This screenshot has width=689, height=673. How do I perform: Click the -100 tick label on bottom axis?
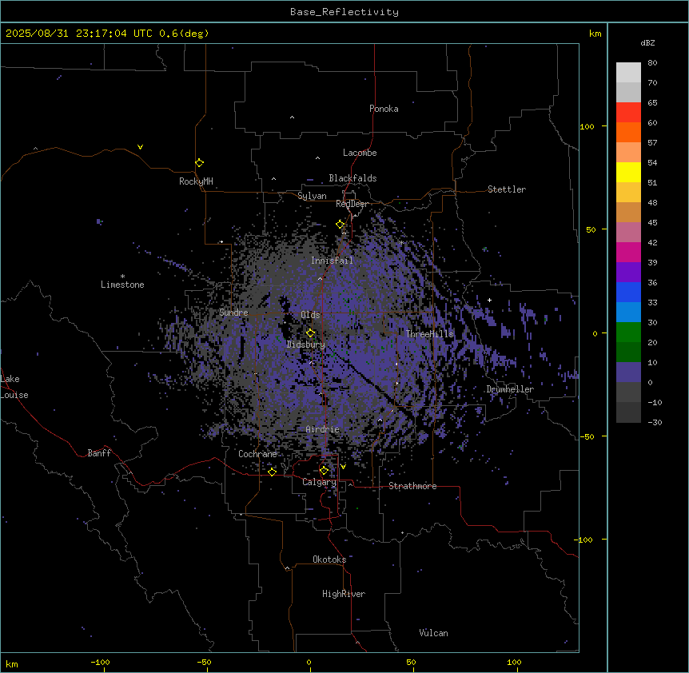100,662
